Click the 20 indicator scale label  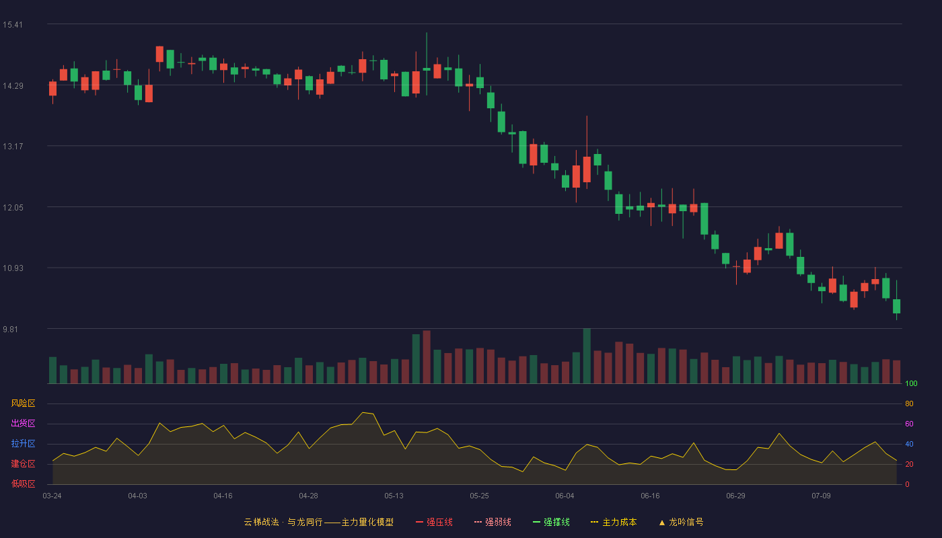(x=909, y=464)
